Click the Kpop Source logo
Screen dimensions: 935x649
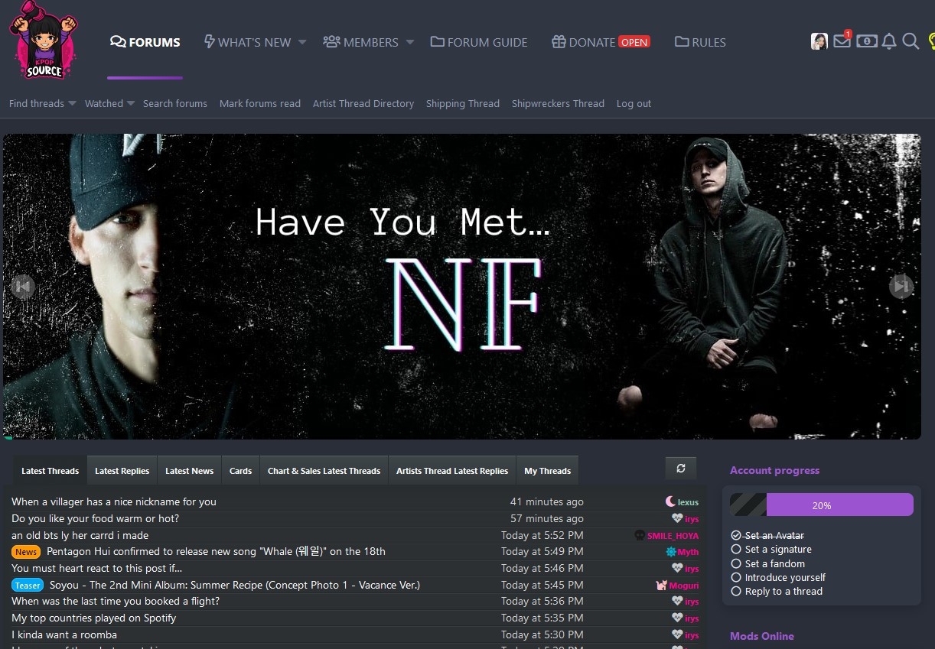pyautogui.click(x=43, y=40)
